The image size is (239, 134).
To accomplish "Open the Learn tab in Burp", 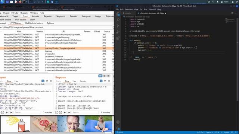I will (x=32, y=20).
